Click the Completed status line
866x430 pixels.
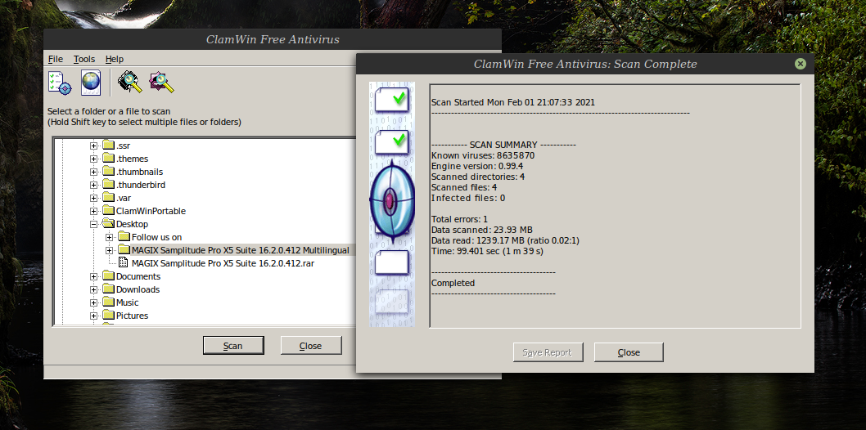coord(453,283)
